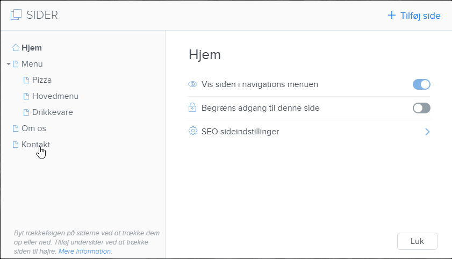
Task: Open SEO sideindstillinger via right chevron
Action: coord(427,132)
